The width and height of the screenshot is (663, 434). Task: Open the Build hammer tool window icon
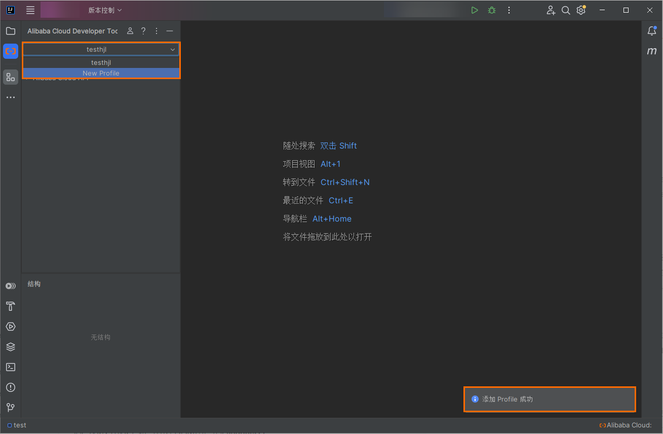click(x=11, y=306)
